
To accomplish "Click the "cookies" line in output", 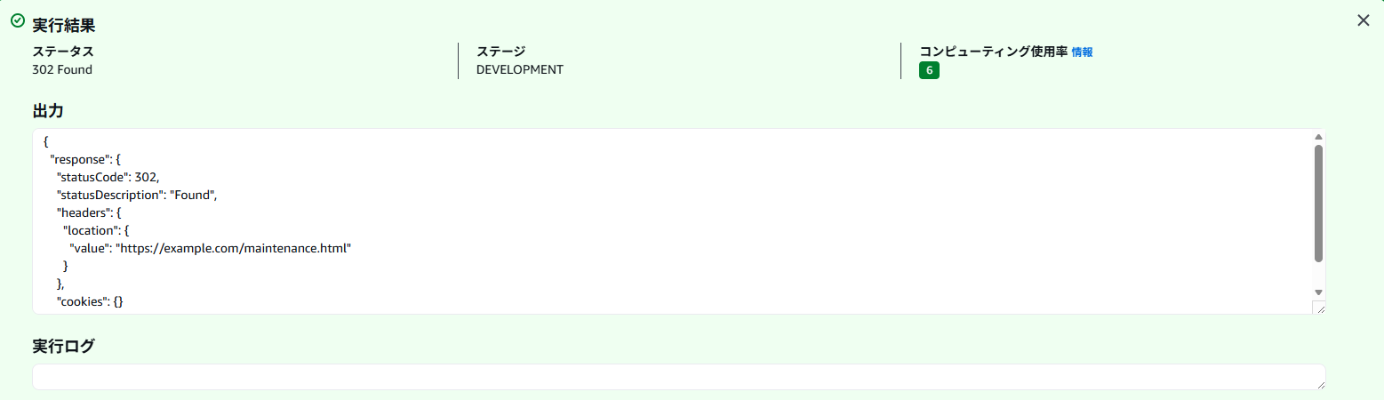I will (x=90, y=301).
